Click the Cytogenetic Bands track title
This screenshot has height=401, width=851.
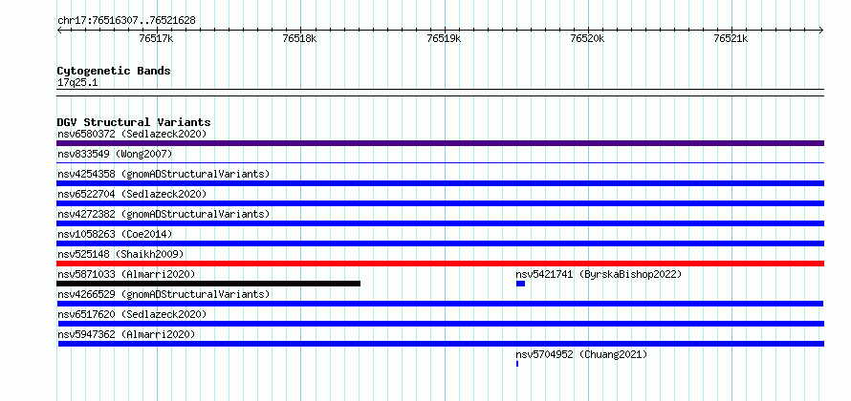114,71
